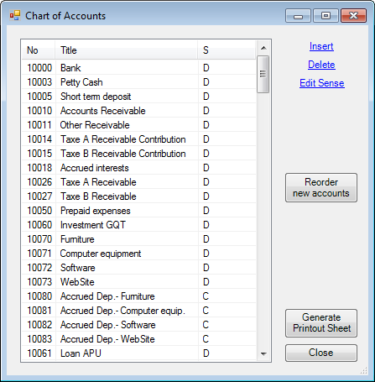Select the Accounts Receivable account row
This screenshot has width=375, height=382.
pyautogui.click(x=138, y=111)
